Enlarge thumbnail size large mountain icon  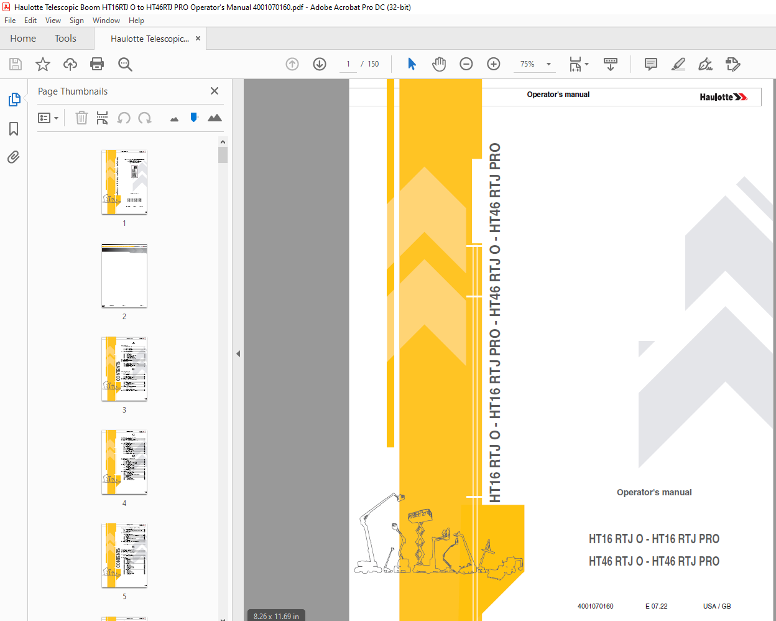[x=215, y=118]
